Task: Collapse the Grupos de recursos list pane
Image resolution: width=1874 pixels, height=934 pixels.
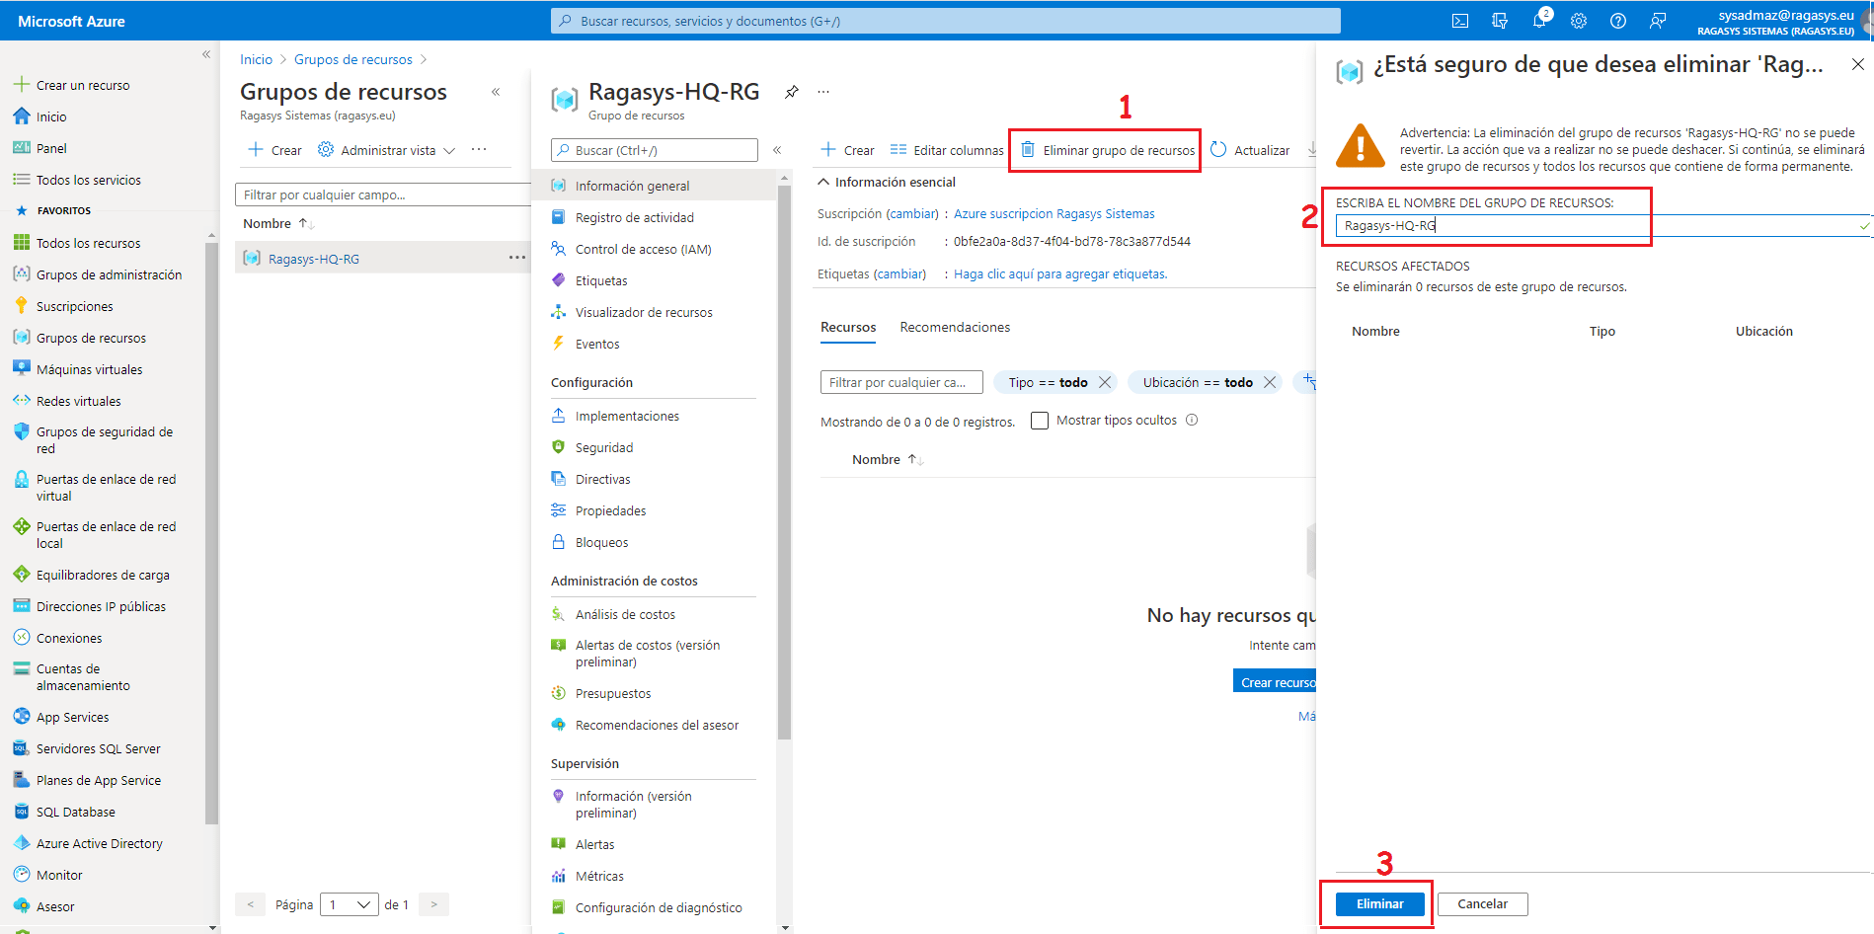Action: [x=496, y=92]
